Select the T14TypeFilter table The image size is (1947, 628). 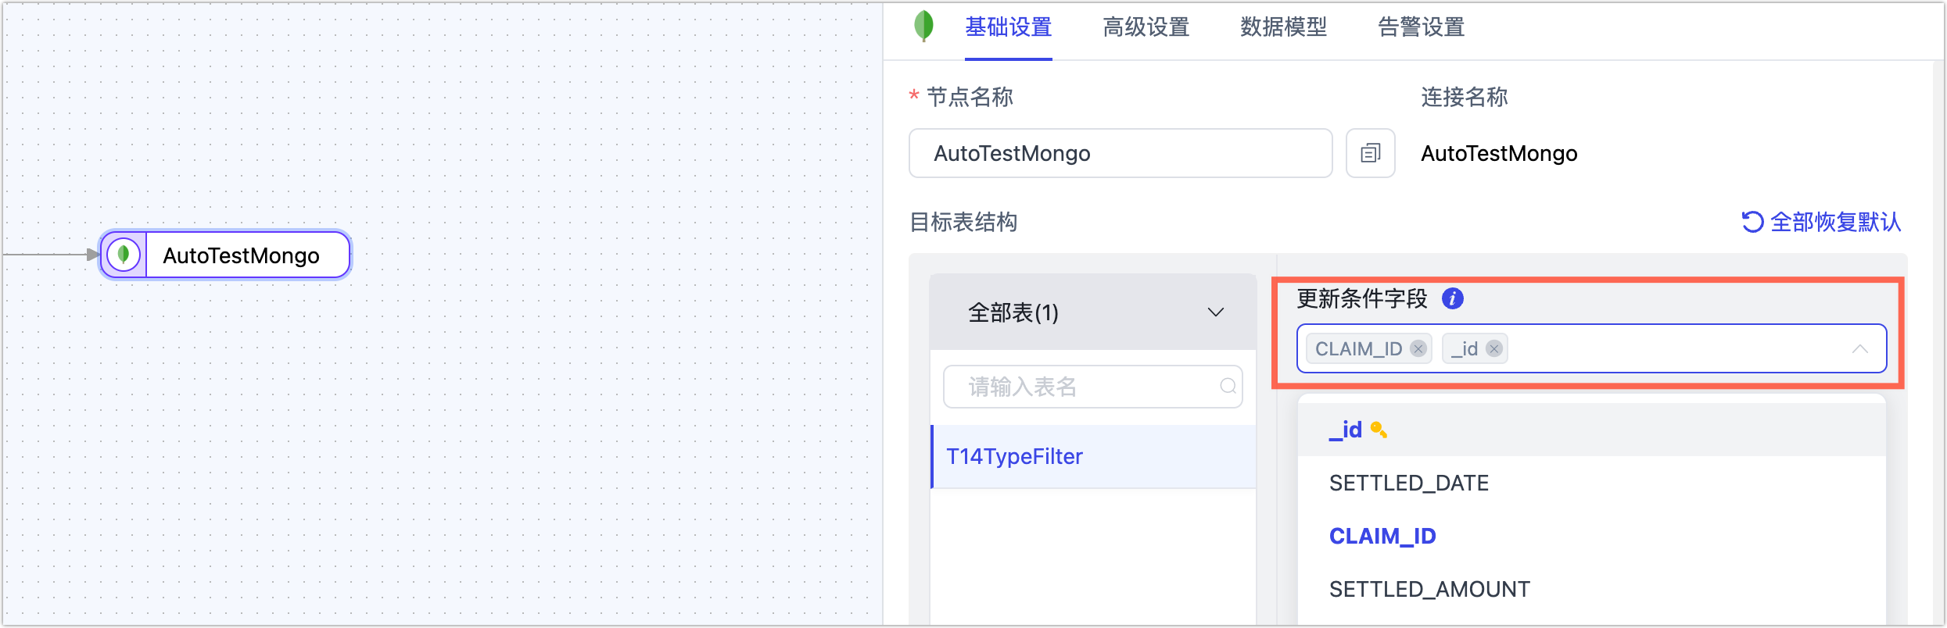point(1014,456)
